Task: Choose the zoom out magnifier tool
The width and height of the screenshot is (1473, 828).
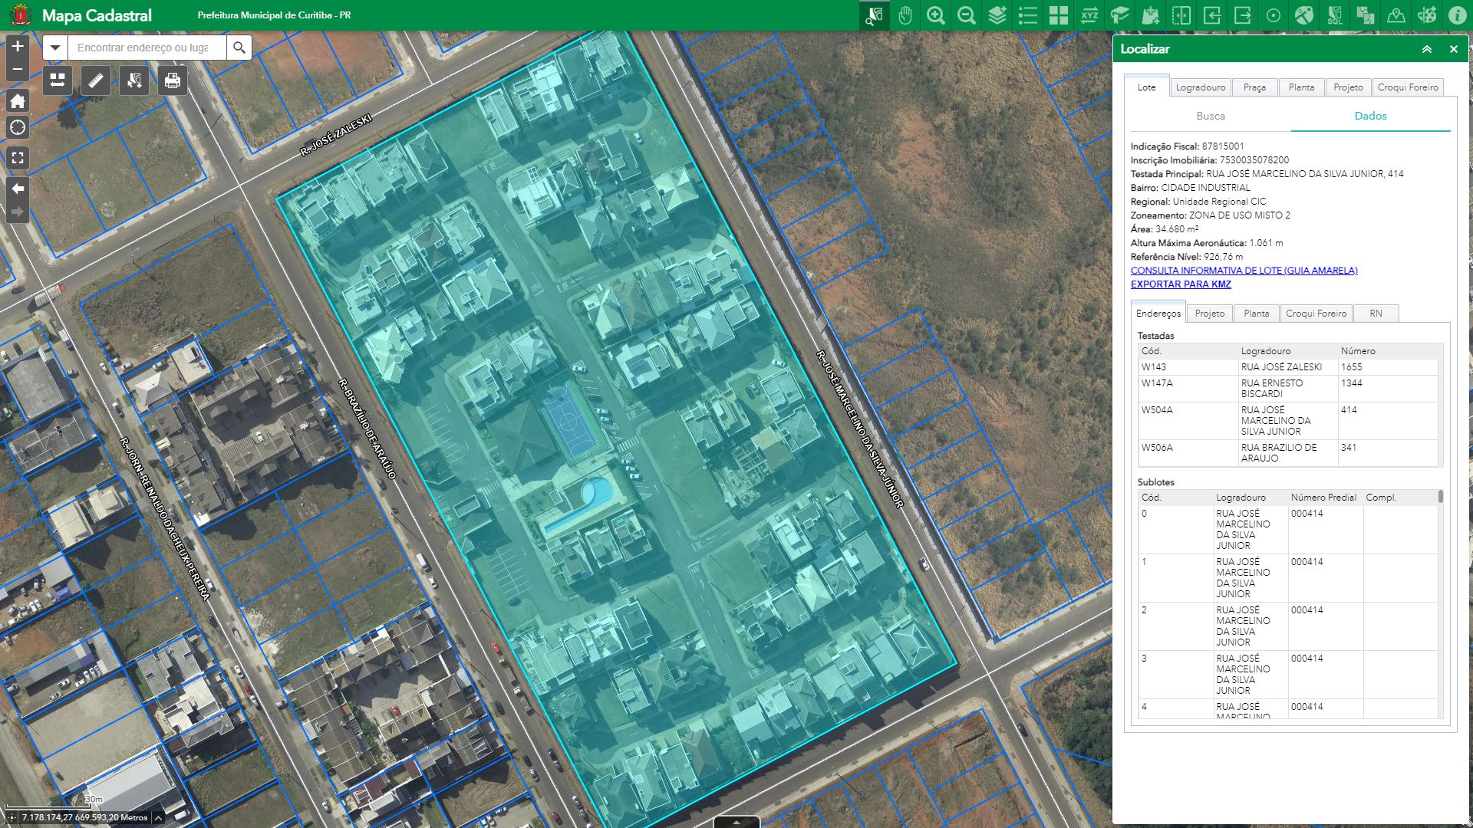Action: [967, 15]
